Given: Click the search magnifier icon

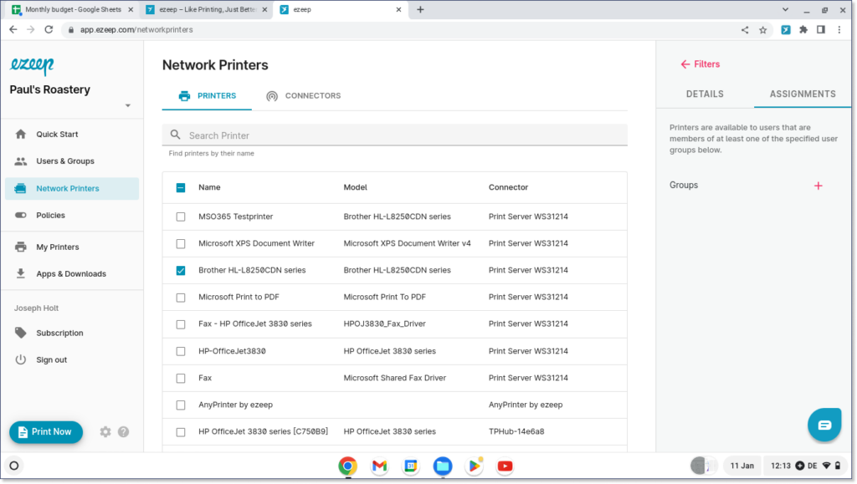Looking at the screenshot, I should pyautogui.click(x=176, y=135).
